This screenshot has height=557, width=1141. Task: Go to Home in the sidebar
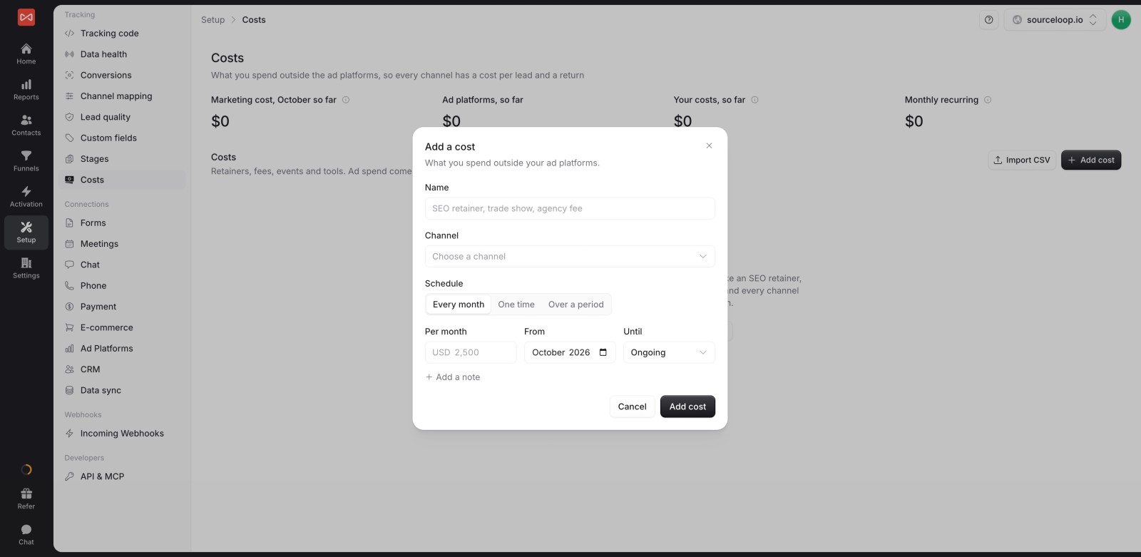pyautogui.click(x=26, y=53)
